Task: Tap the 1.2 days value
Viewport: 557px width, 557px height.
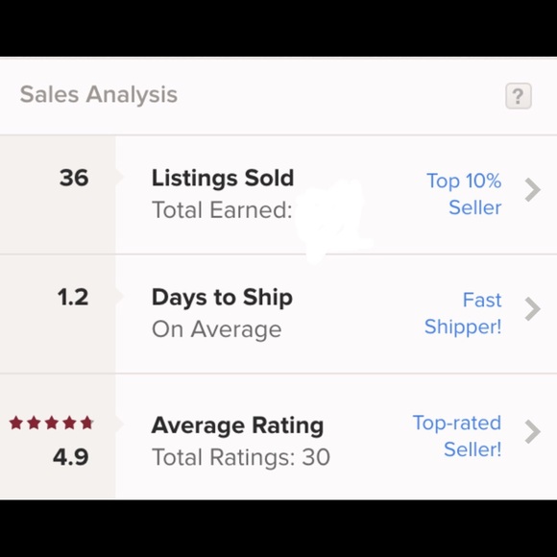Action: tap(73, 298)
